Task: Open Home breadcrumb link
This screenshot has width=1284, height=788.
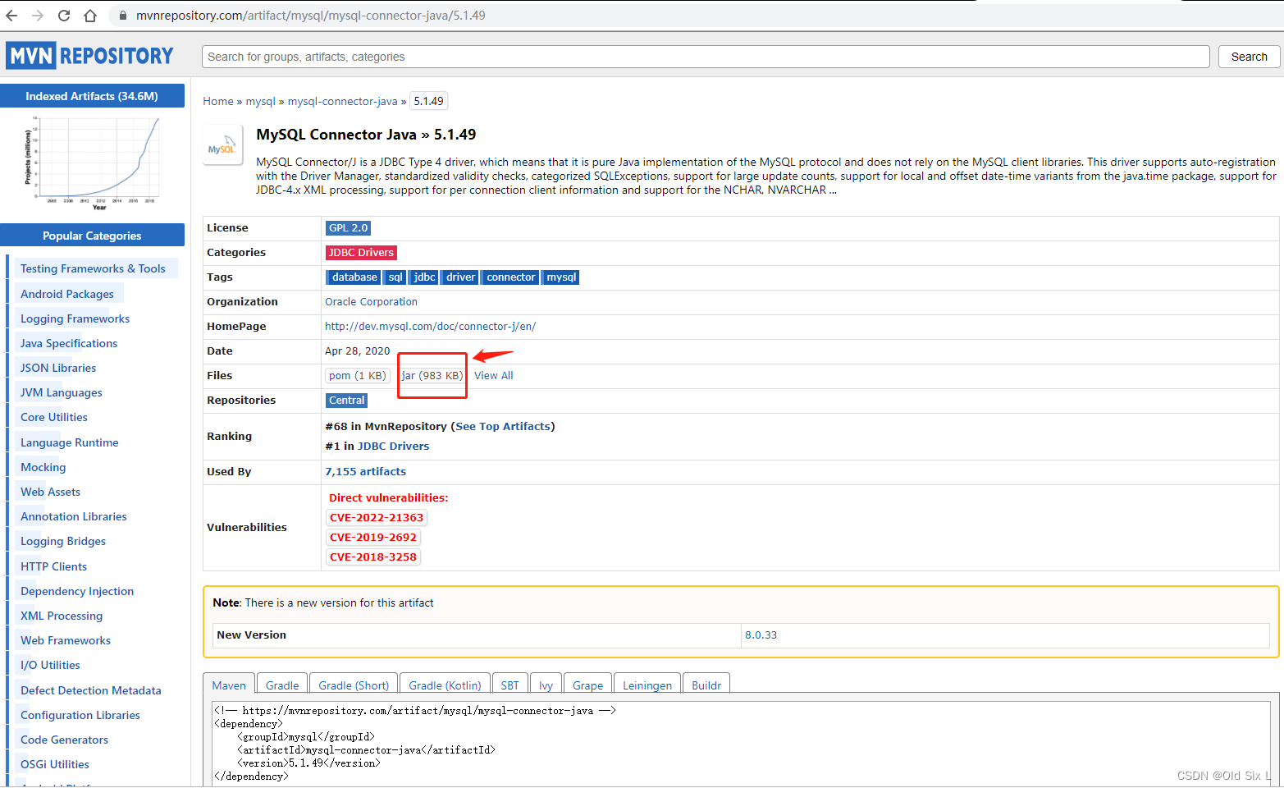Action: coord(218,101)
